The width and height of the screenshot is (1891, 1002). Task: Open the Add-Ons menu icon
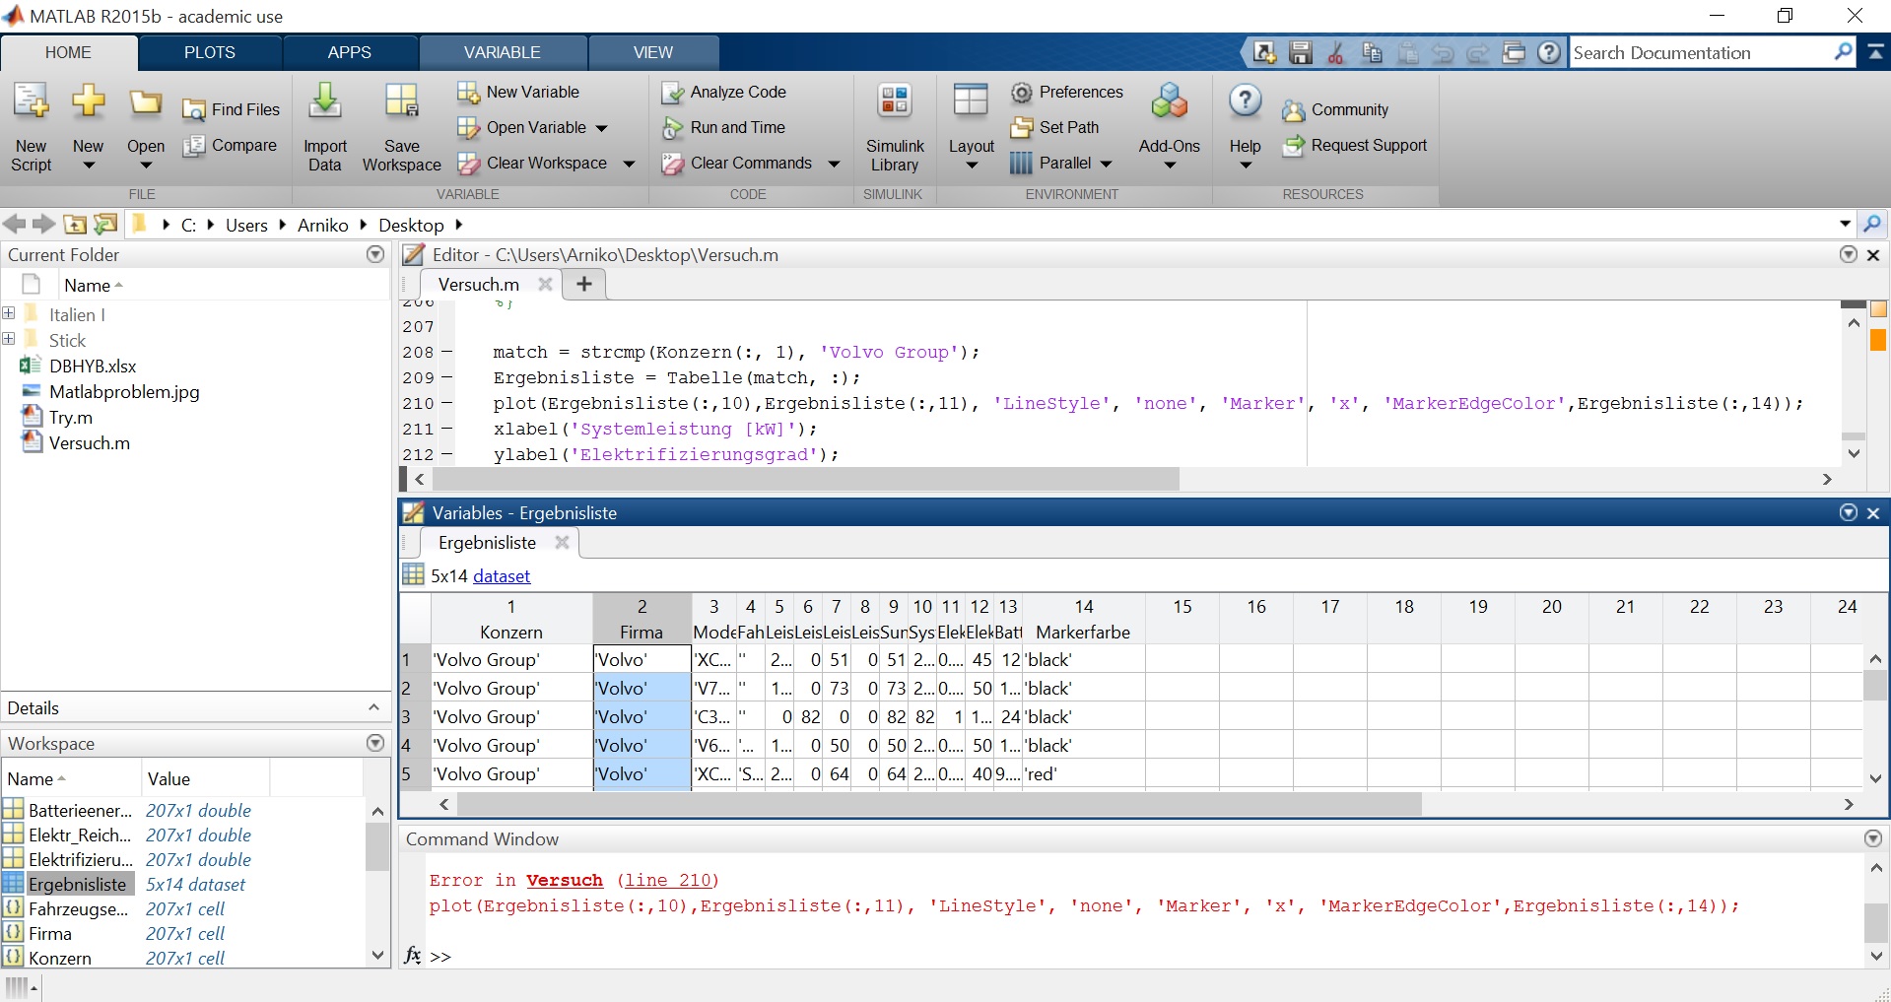(1169, 102)
